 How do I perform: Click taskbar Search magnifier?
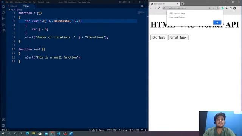9,133
